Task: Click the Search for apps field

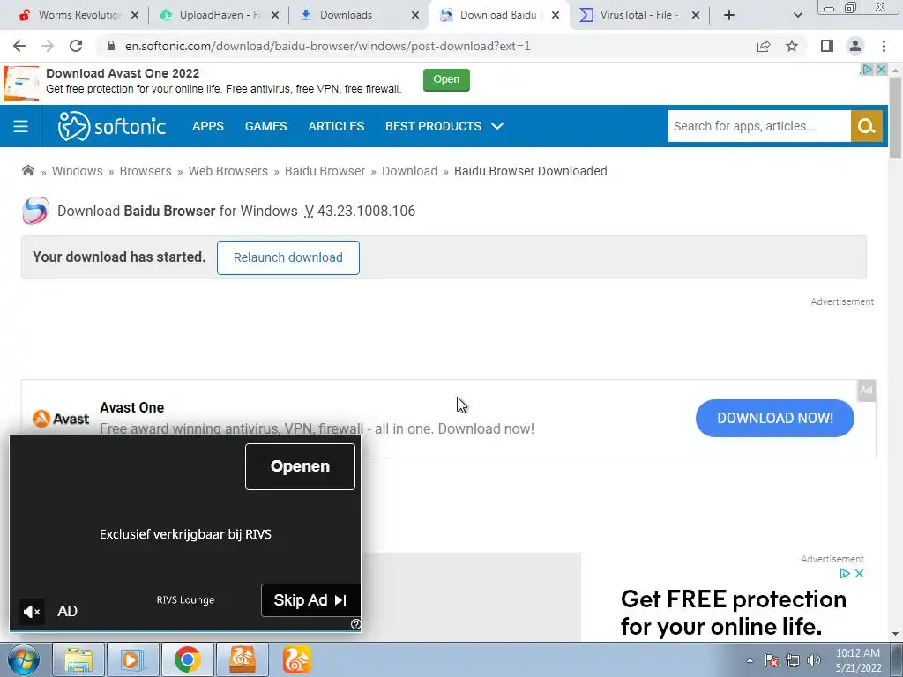Action: 759,126
